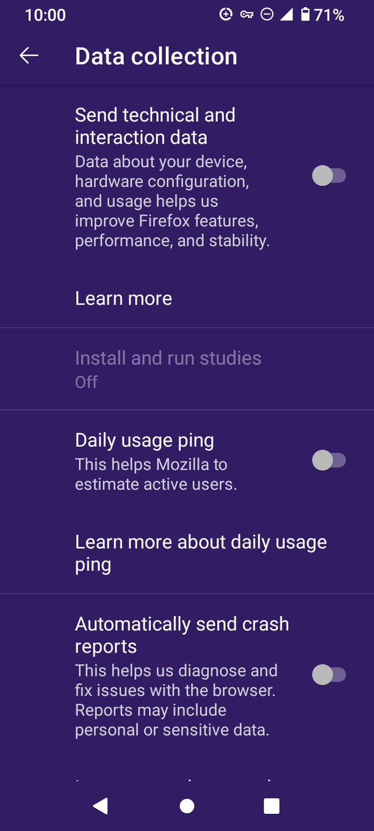The image size is (374, 831).
Task: Click the VPN key icon in status bar
Action: pyautogui.click(x=247, y=15)
